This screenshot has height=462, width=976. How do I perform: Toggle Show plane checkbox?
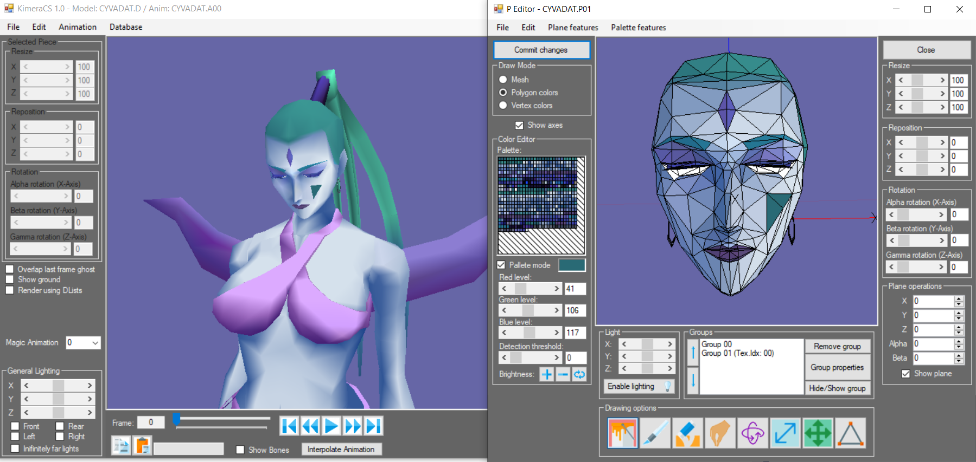(x=905, y=374)
